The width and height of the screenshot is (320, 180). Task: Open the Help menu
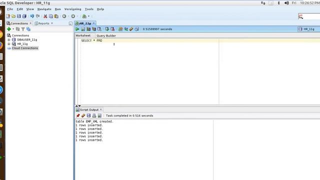(100, 9)
